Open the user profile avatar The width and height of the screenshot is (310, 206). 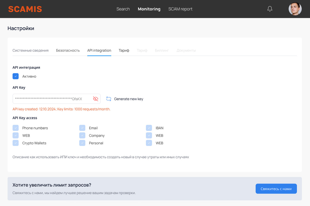[x=295, y=9]
